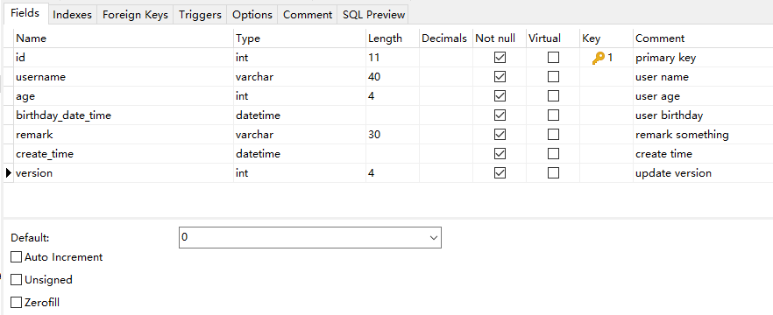Image resolution: width=773 pixels, height=315 pixels.
Task: Go to the SQL Preview tab
Action: (x=373, y=15)
